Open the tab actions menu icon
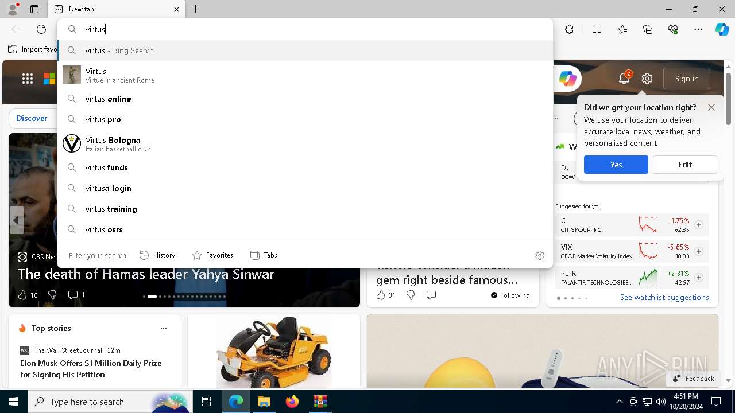This screenshot has width=735, height=413. tap(34, 9)
